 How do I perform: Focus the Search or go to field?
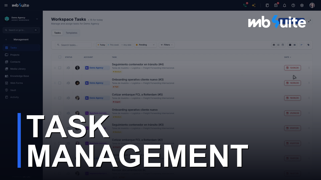21,30
